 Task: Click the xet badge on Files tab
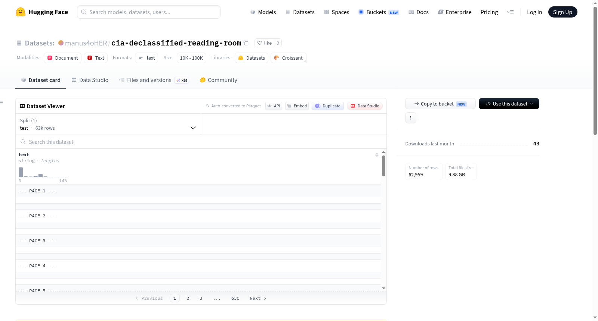click(x=182, y=80)
